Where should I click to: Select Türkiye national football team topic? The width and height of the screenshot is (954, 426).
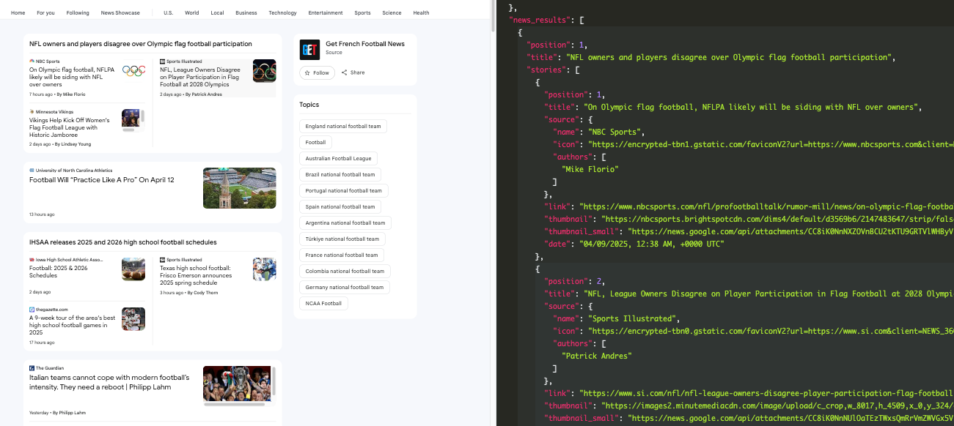tap(342, 239)
